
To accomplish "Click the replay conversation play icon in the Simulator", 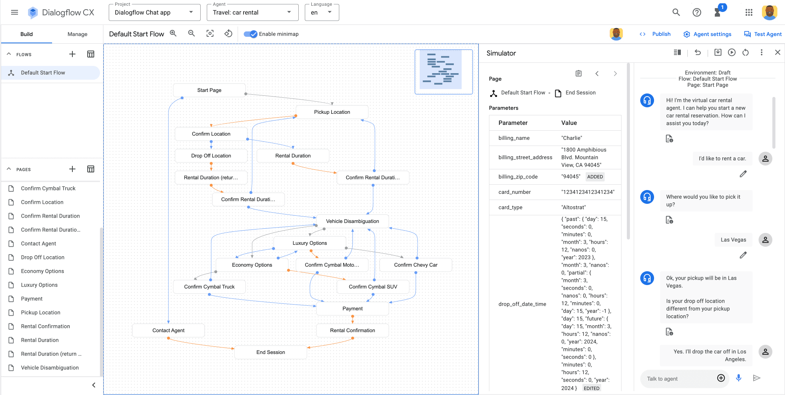I will coord(732,52).
